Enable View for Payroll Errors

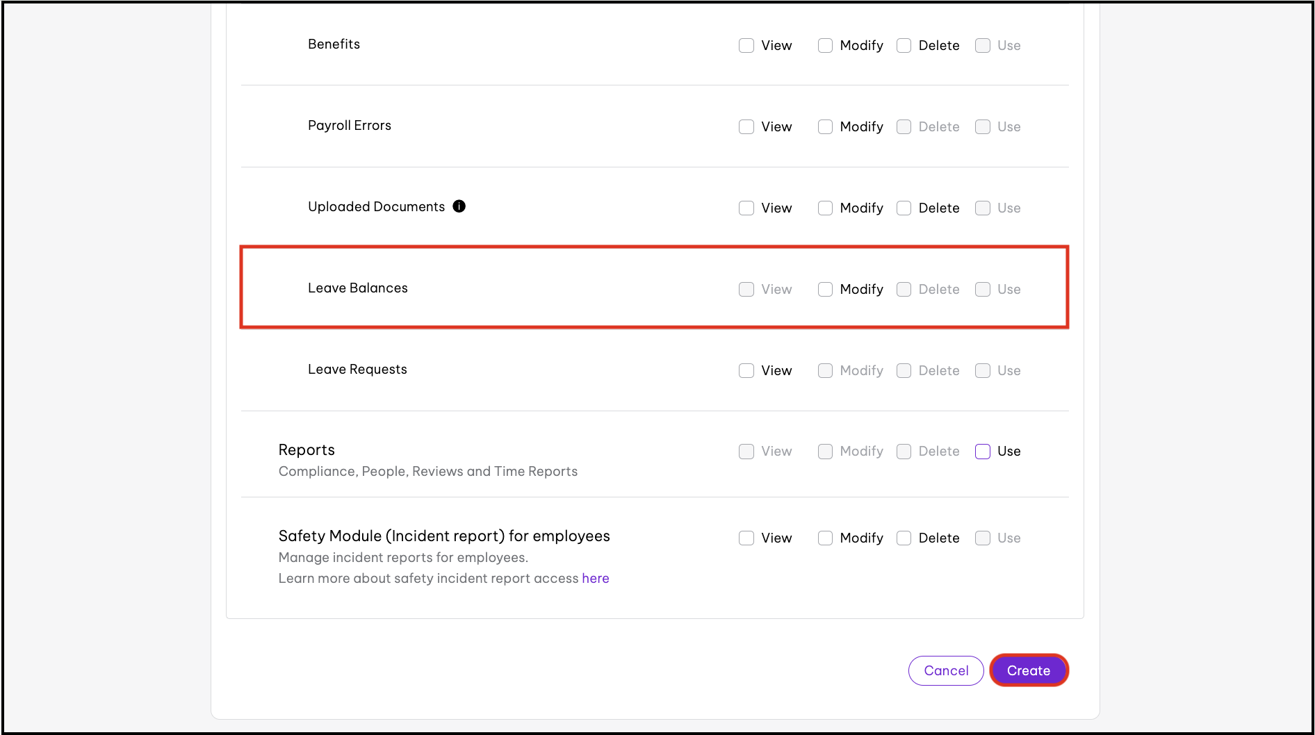[746, 127]
